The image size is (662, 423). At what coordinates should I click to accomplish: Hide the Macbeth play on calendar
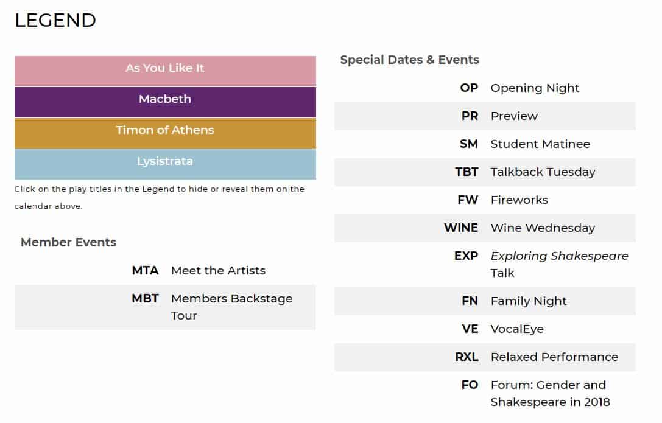tap(165, 102)
